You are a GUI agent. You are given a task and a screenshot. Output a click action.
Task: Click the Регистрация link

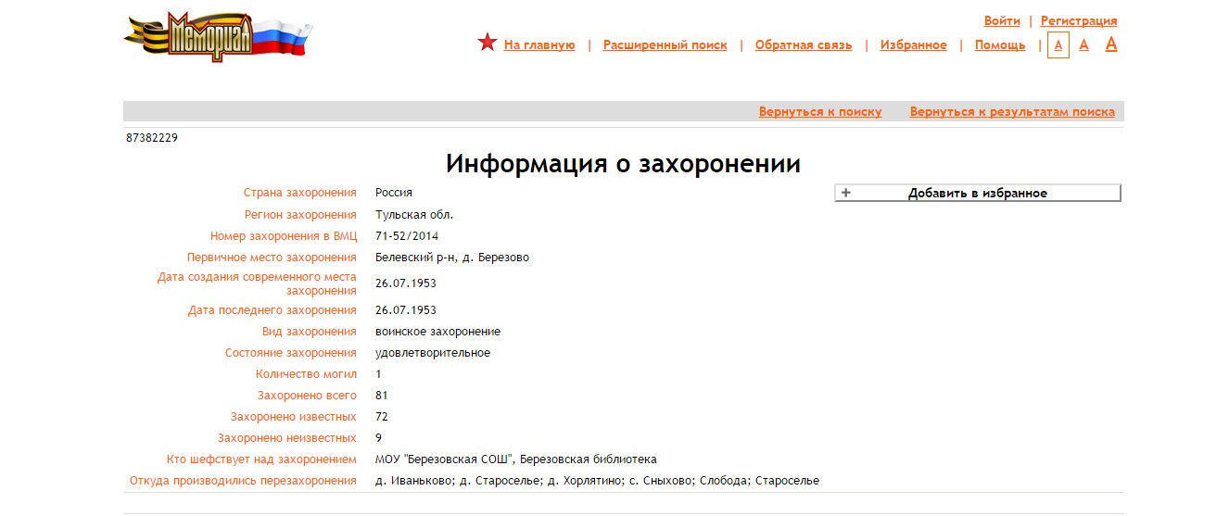click(x=1078, y=20)
